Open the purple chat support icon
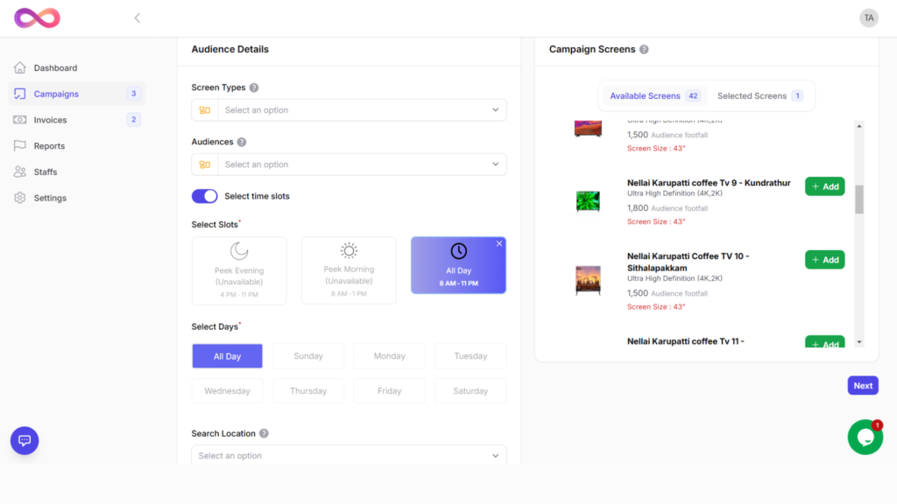 pyautogui.click(x=25, y=440)
